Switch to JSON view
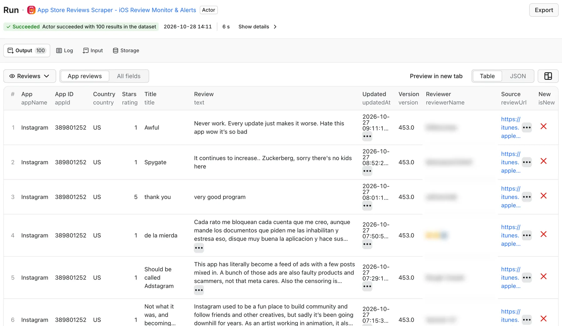Viewport: 562px width, 326px height. click(518, 76)
